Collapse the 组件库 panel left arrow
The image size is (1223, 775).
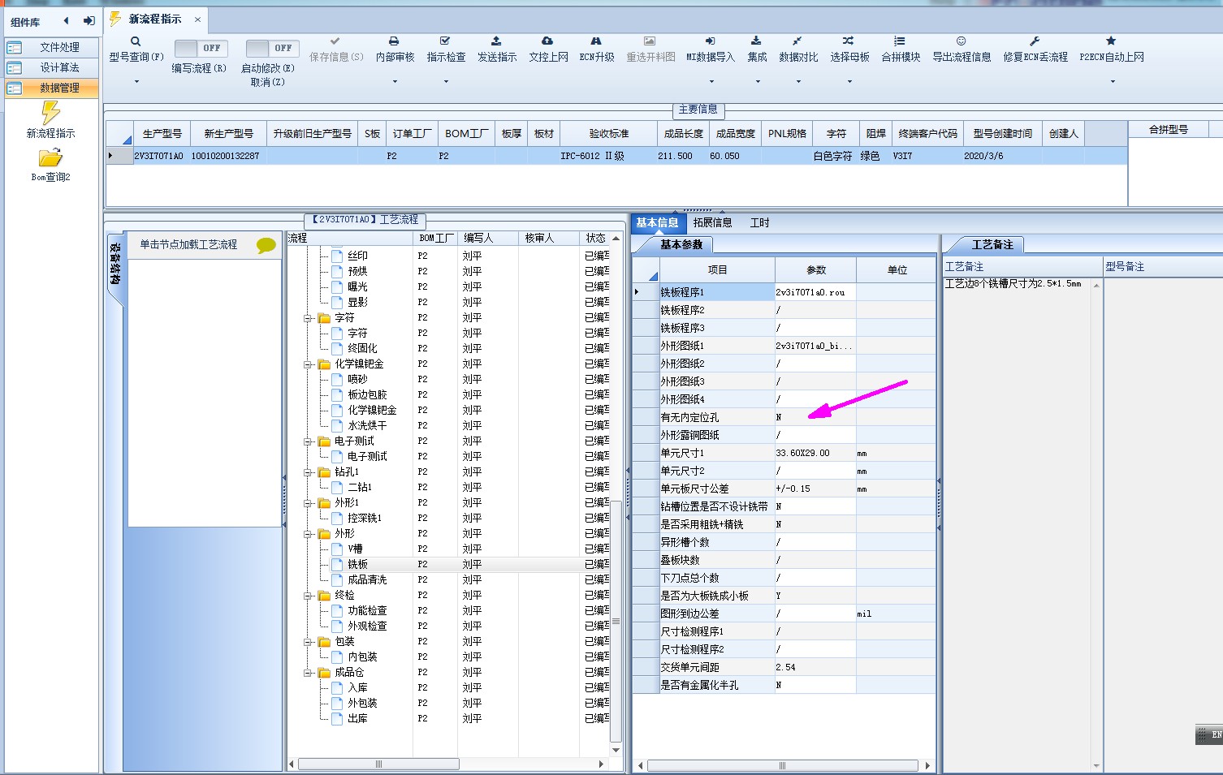67,21
